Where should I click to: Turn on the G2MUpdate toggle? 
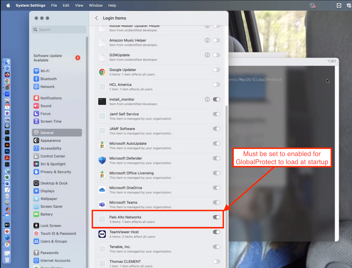216,55
